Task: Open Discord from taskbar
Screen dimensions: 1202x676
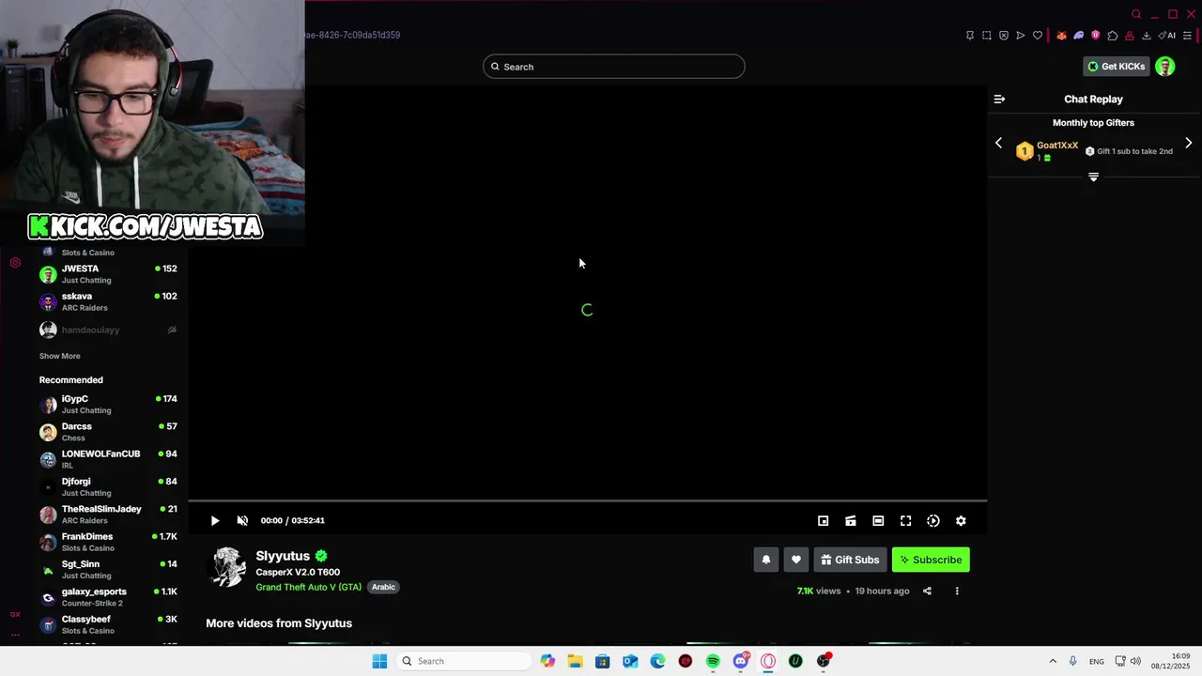Action: pos(741,661)
